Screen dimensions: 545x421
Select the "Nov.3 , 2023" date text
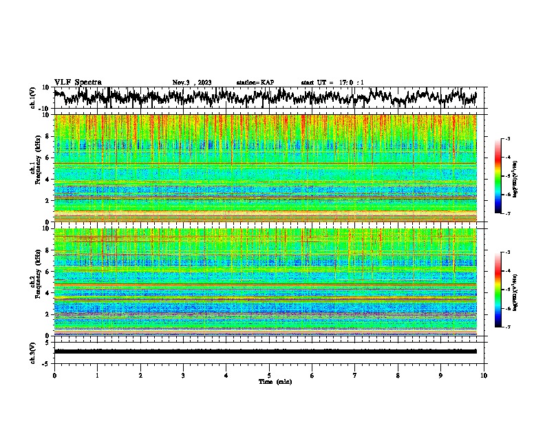[x=192, y=83]
